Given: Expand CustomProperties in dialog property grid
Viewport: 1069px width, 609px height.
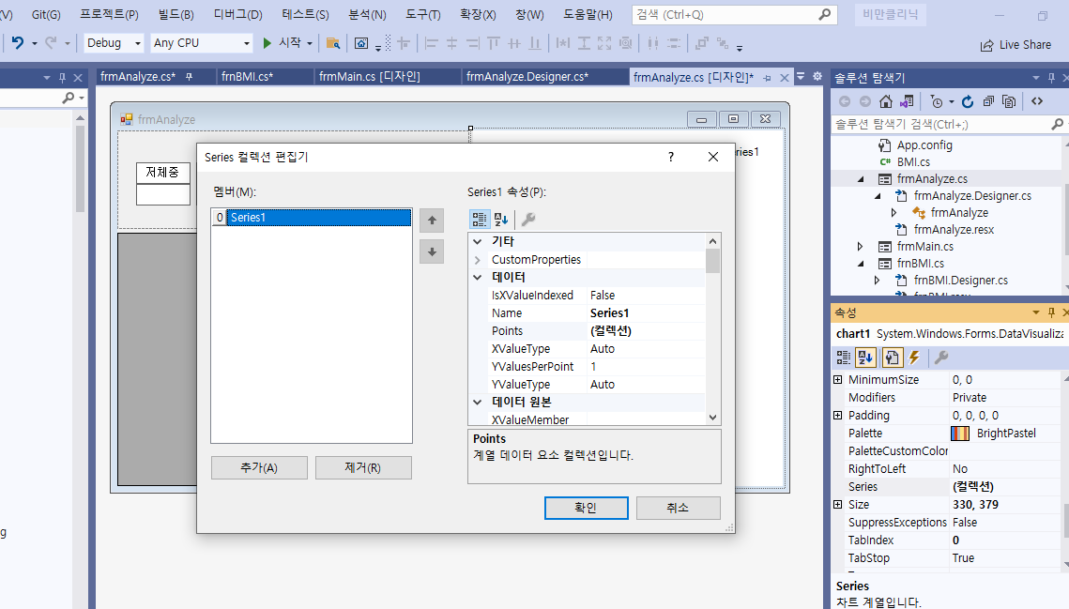Looking at the screenshot, I should click(x=478, y=260).
